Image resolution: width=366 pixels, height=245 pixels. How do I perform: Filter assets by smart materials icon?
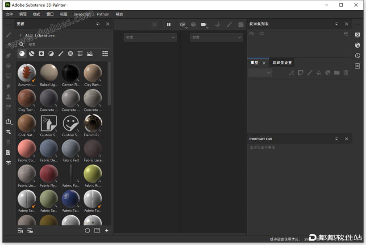(32, 54)
